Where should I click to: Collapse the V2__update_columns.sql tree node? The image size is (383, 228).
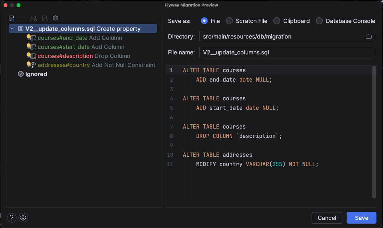coord(12,29)
